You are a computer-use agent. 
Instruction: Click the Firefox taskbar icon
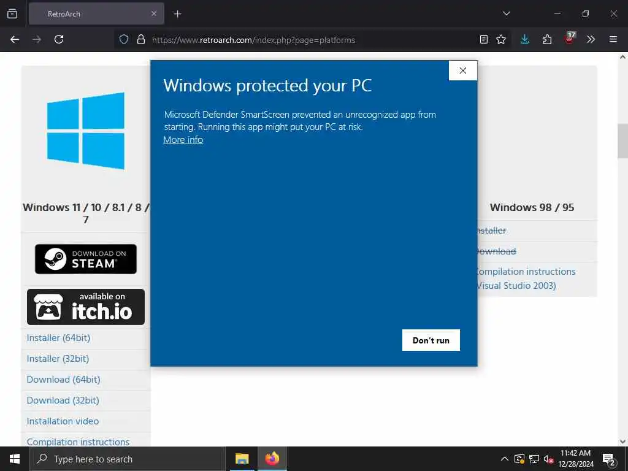pos(272,459)
